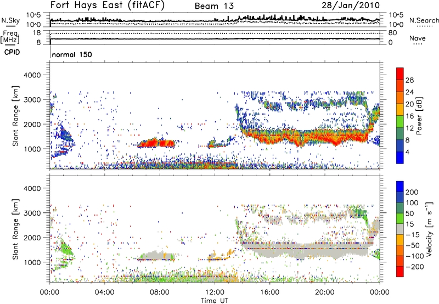Click the 'Slant Range [km]' label of velocity panel
This screenshot has width=439, height=304.
(x=15, y=229)
